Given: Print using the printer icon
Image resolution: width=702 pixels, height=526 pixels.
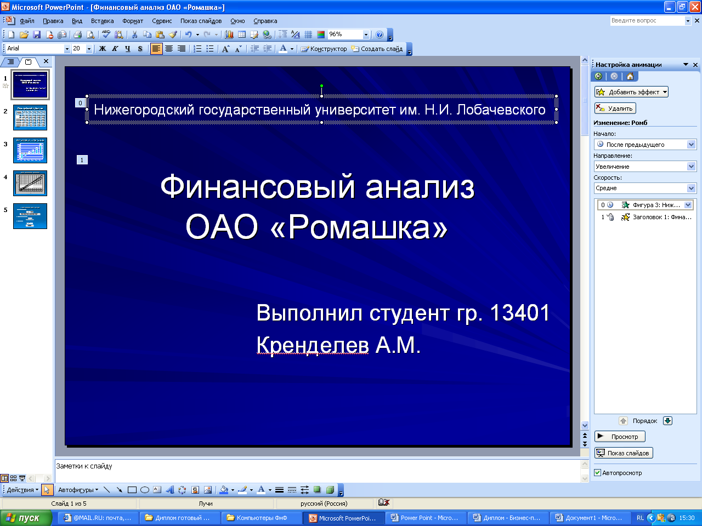Looking at the screenshot, I should tap(77, 35).
